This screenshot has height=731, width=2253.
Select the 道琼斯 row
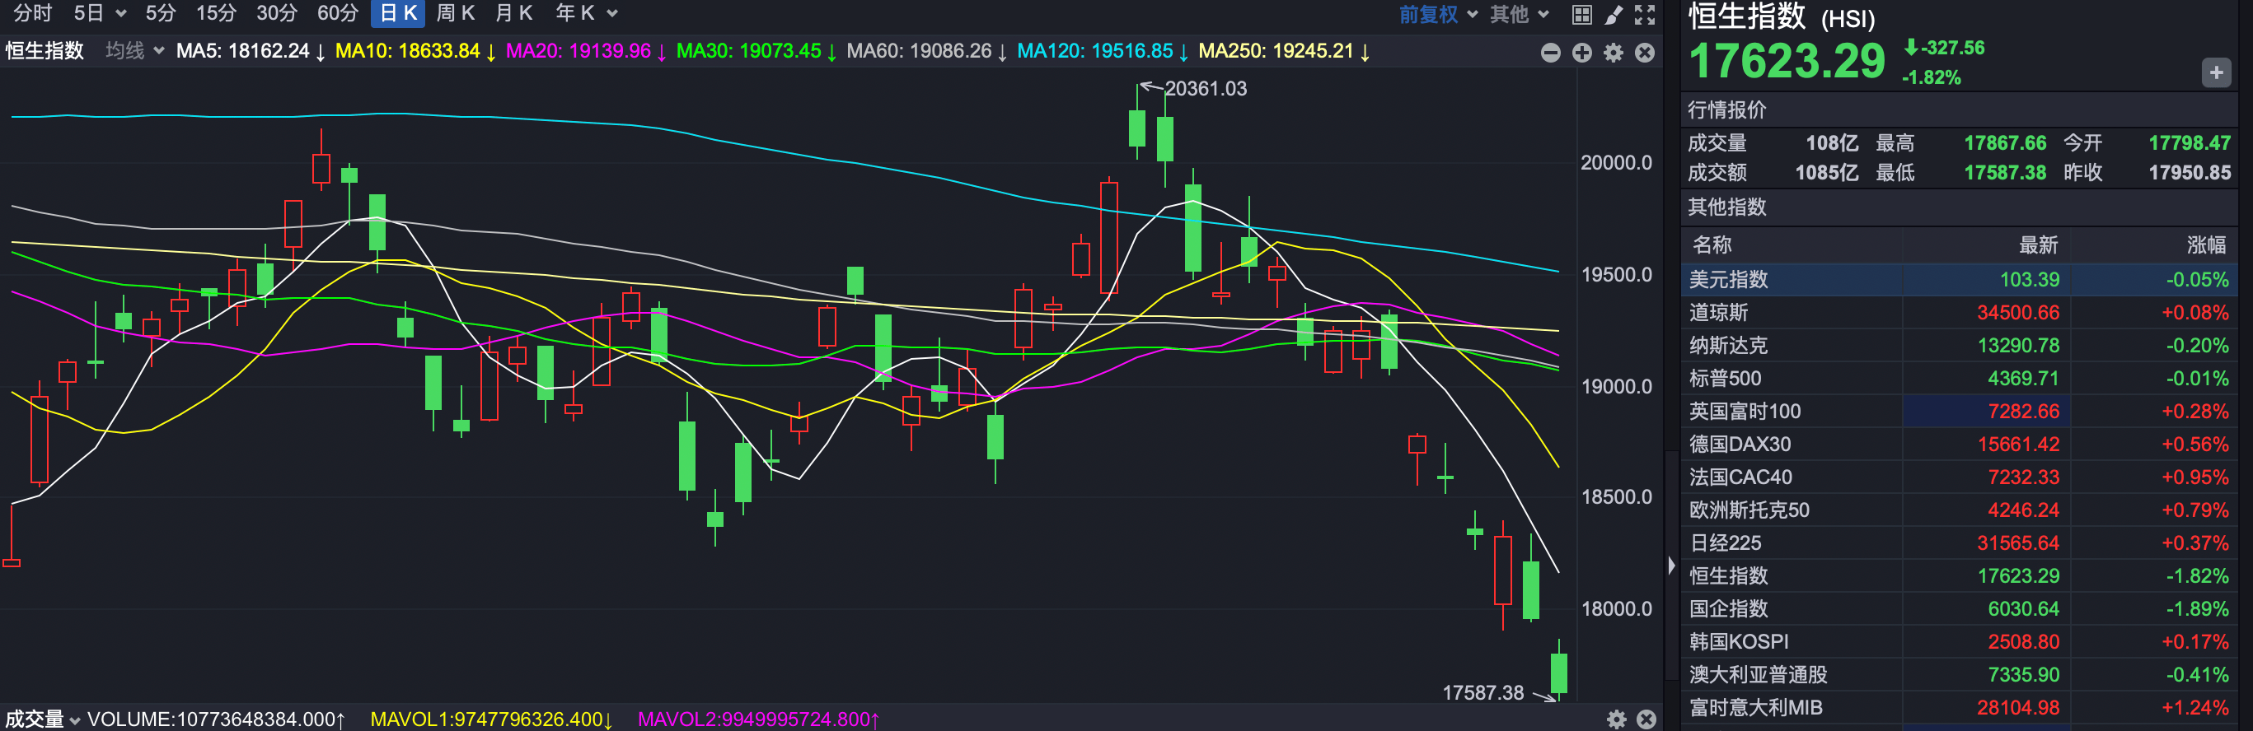[1959, 313]
